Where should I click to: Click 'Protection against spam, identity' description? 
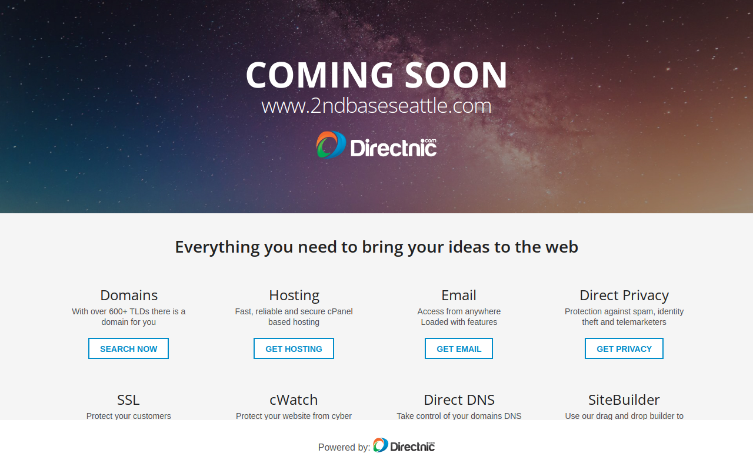[624, 317]
